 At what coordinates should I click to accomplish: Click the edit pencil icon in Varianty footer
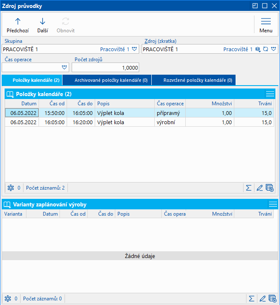point(262,299)
